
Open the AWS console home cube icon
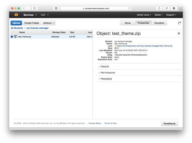(x=16, y=15)
